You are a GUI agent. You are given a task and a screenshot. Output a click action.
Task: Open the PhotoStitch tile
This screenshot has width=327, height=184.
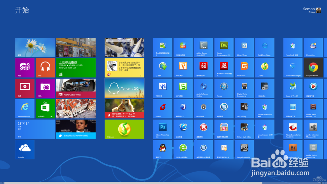313,47
